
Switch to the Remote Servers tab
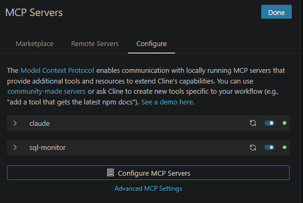click(95, 44)
